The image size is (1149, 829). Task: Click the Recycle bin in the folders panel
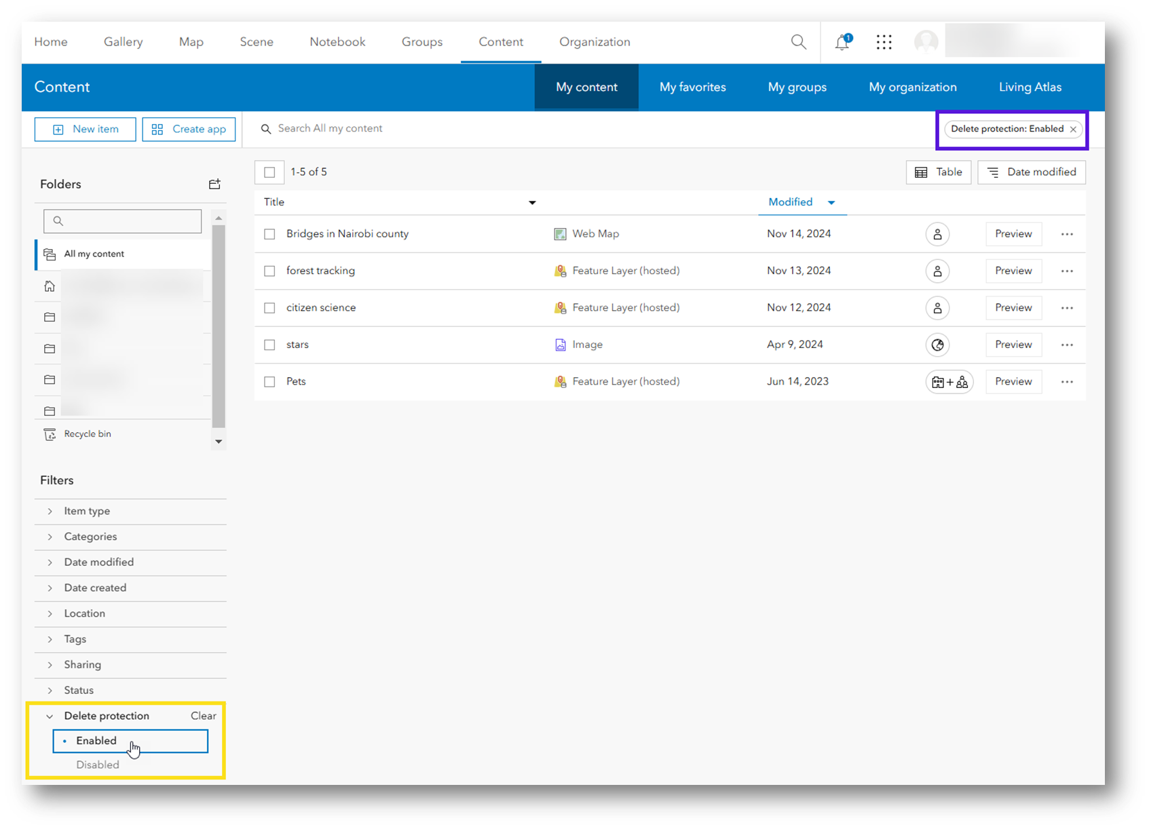(87, 433)
